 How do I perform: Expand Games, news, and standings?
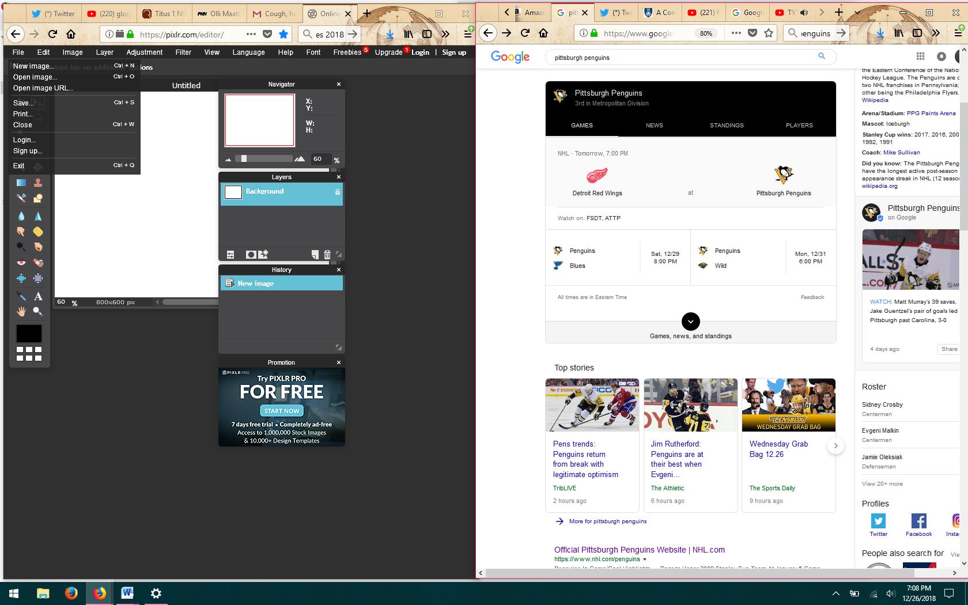[690, 322]
